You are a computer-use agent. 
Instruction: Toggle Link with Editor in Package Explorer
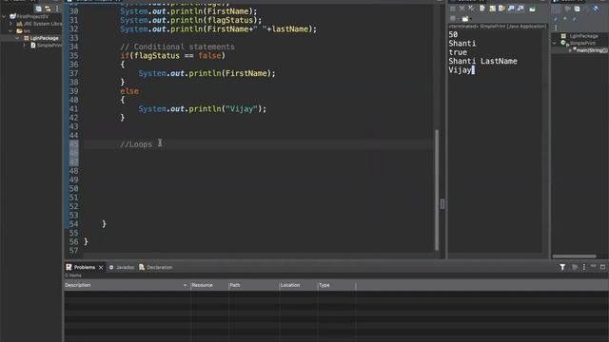(48, 9)
